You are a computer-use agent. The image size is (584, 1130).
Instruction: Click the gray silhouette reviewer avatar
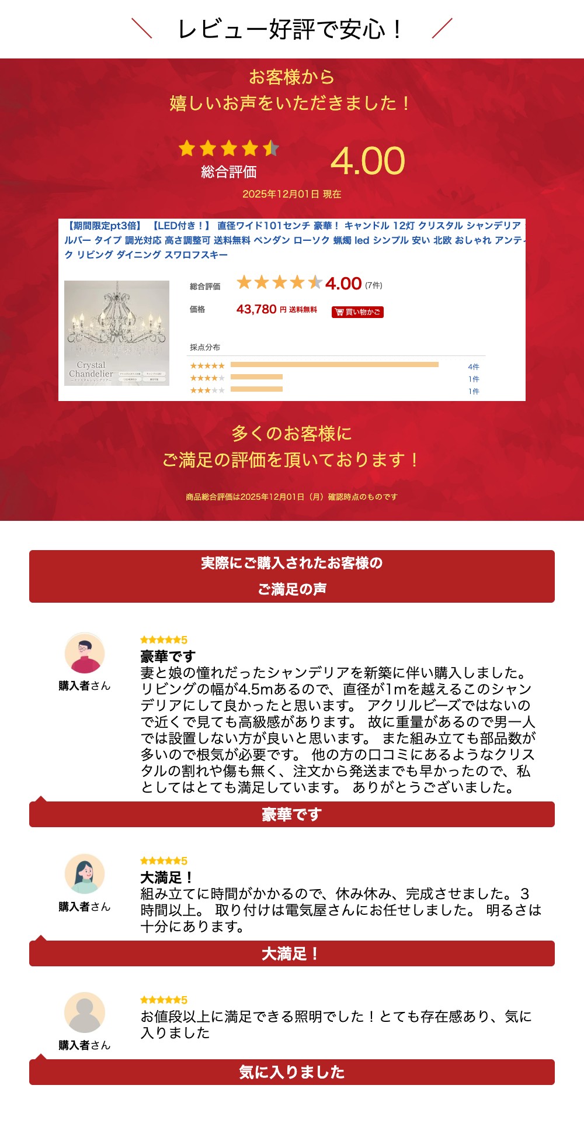pyautogui.click(x=85, y=1012)
